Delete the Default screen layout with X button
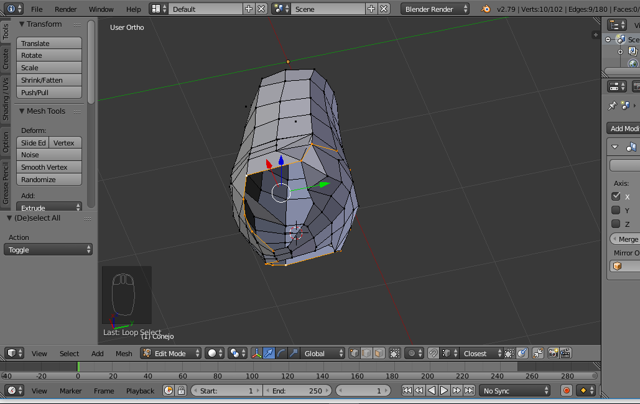Screen dimensions: 640x404 coord(261,9)
